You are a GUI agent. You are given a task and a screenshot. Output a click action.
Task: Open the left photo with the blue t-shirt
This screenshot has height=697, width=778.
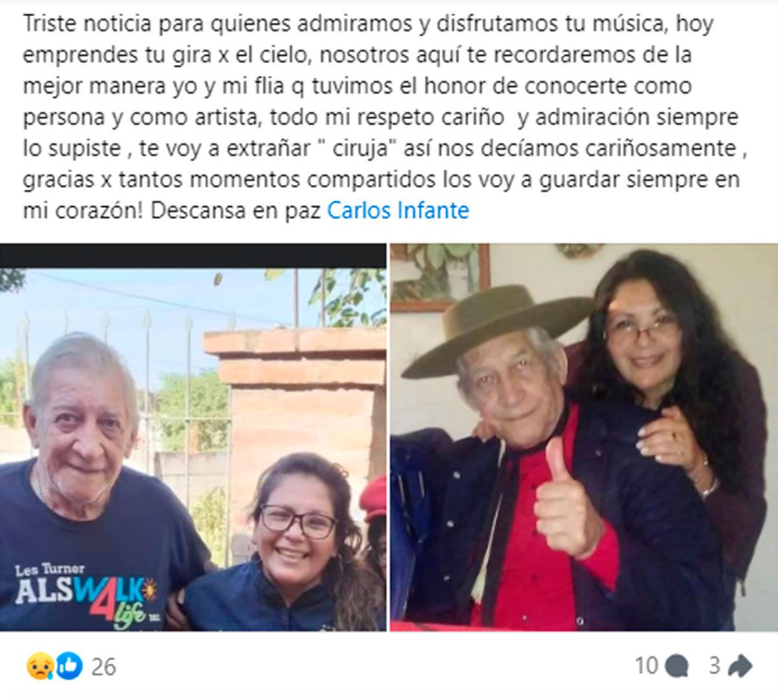pyautogui.click(x=193, y=438)
